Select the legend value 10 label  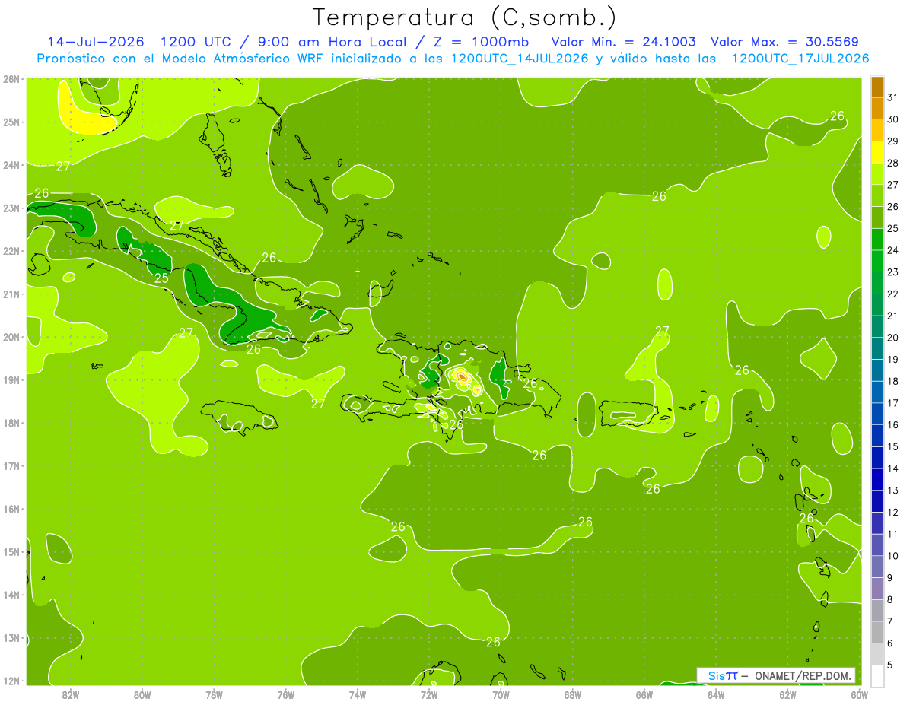point(893,556)
